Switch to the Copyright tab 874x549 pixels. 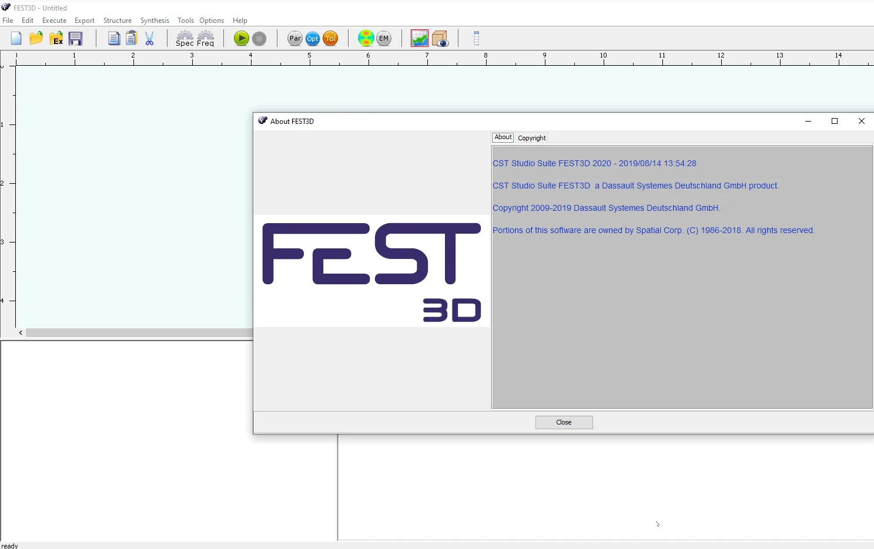pos(532,138)
